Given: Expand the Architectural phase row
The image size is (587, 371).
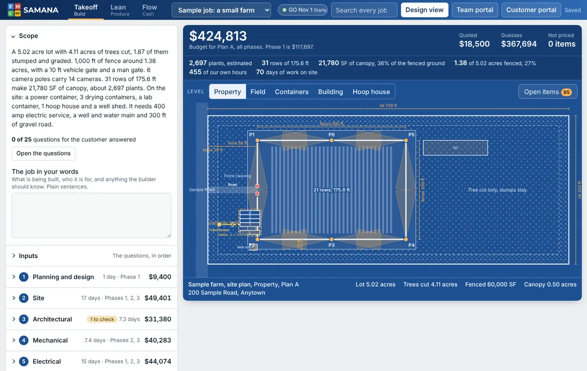Looking at the screenshot, I should coord(91,319).
